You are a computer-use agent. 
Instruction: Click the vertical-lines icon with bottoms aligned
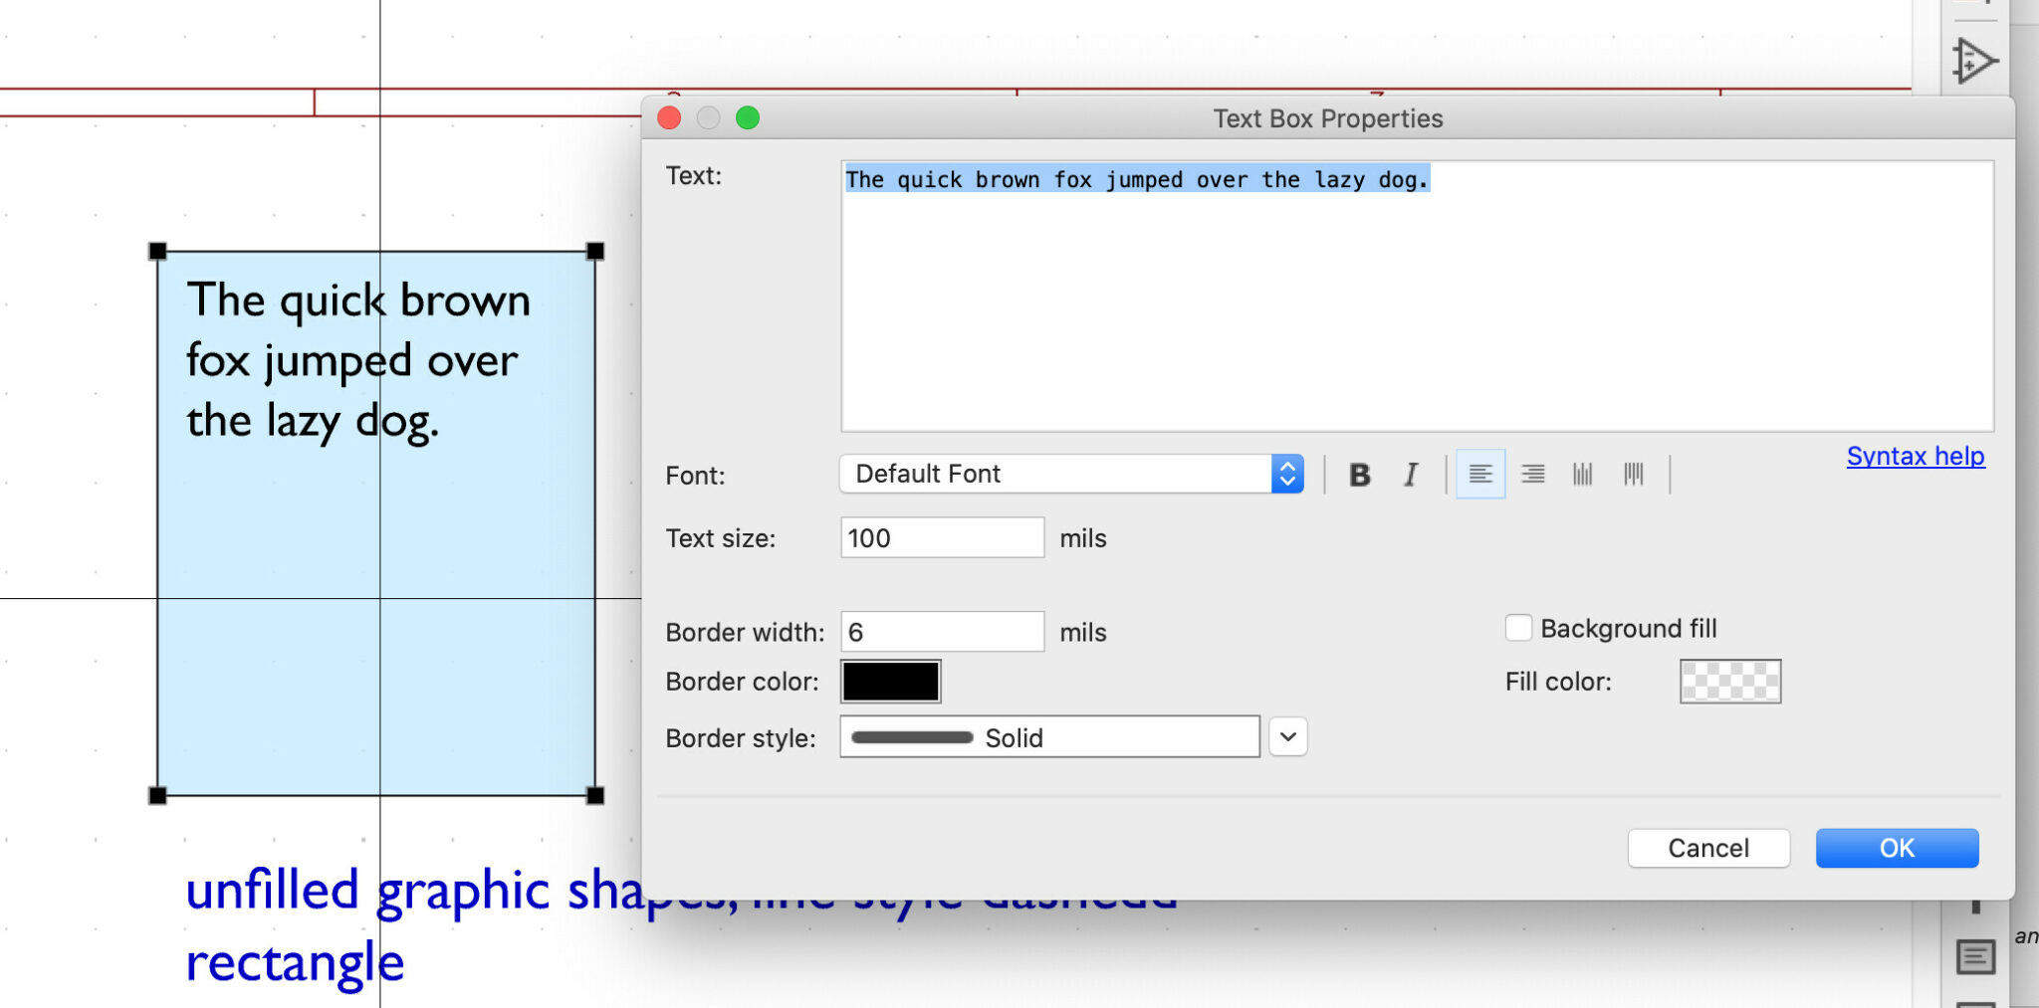[x=1583, y=475]
